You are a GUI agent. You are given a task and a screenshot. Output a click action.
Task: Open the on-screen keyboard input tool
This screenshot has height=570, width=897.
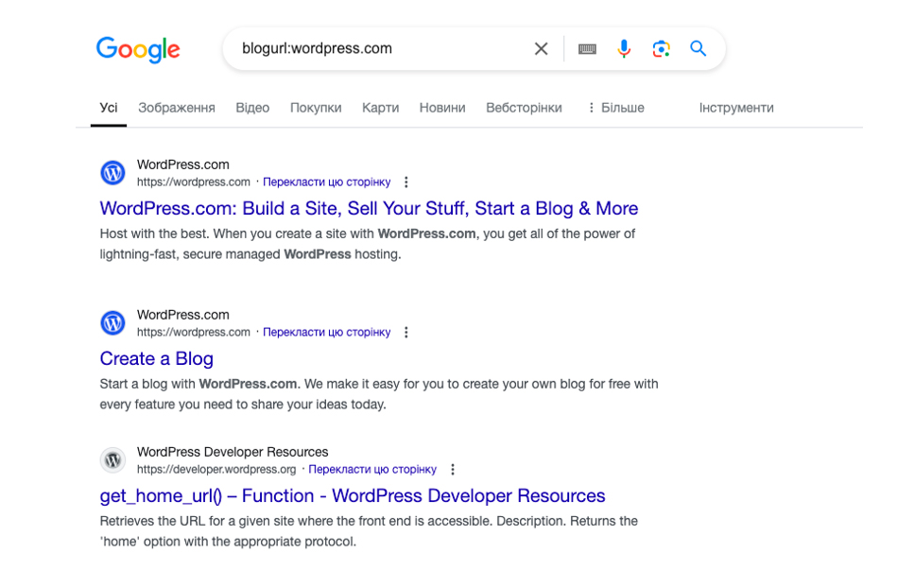[x=587, y=49]
